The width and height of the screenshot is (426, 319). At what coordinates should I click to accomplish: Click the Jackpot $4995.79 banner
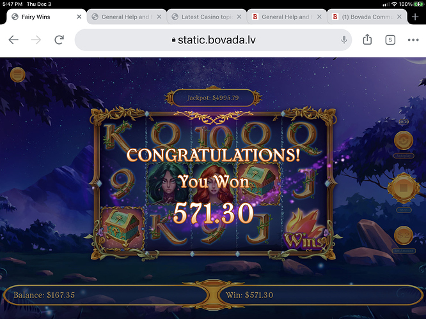click(x=213, y=98)
